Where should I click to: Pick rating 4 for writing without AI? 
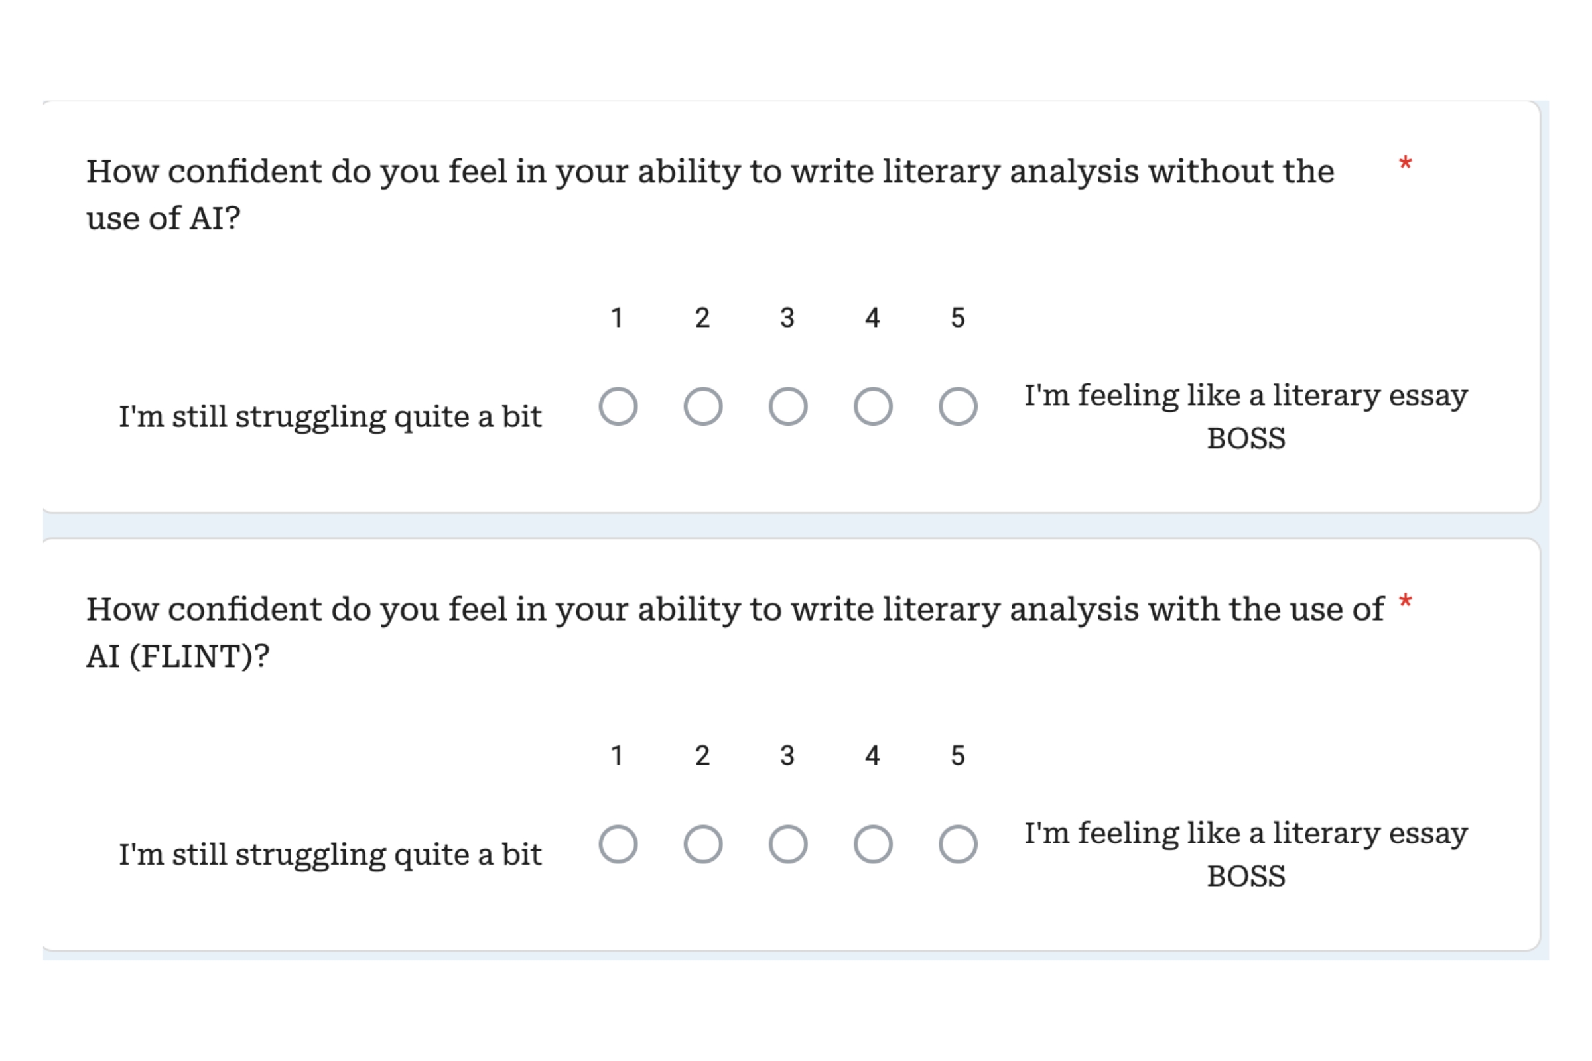coord(872,406)
